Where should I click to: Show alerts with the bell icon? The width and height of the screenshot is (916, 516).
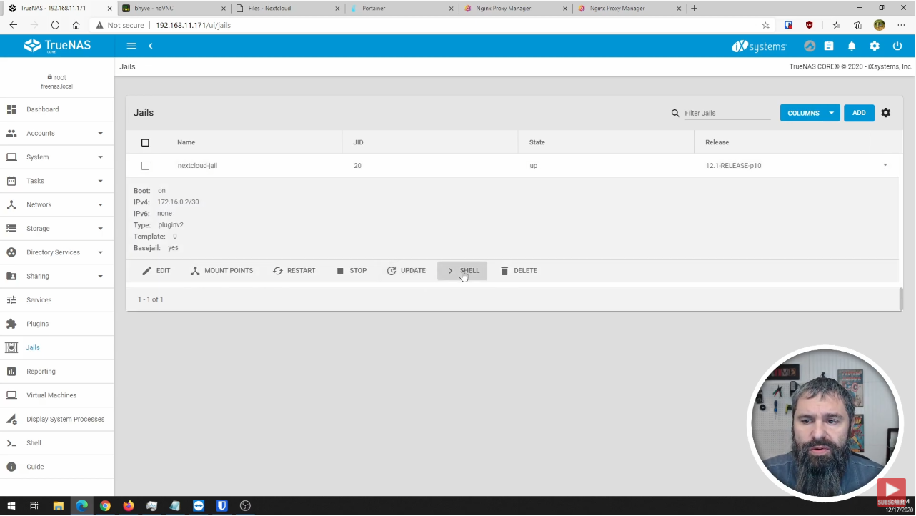[x=852, y=46]
